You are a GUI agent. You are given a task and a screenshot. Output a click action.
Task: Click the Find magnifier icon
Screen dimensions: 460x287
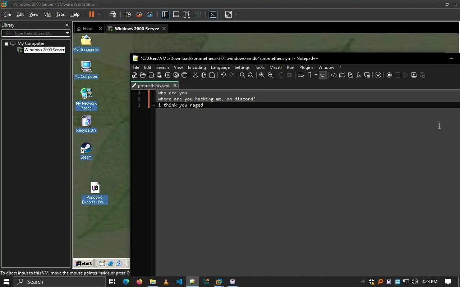click(242, 75)
